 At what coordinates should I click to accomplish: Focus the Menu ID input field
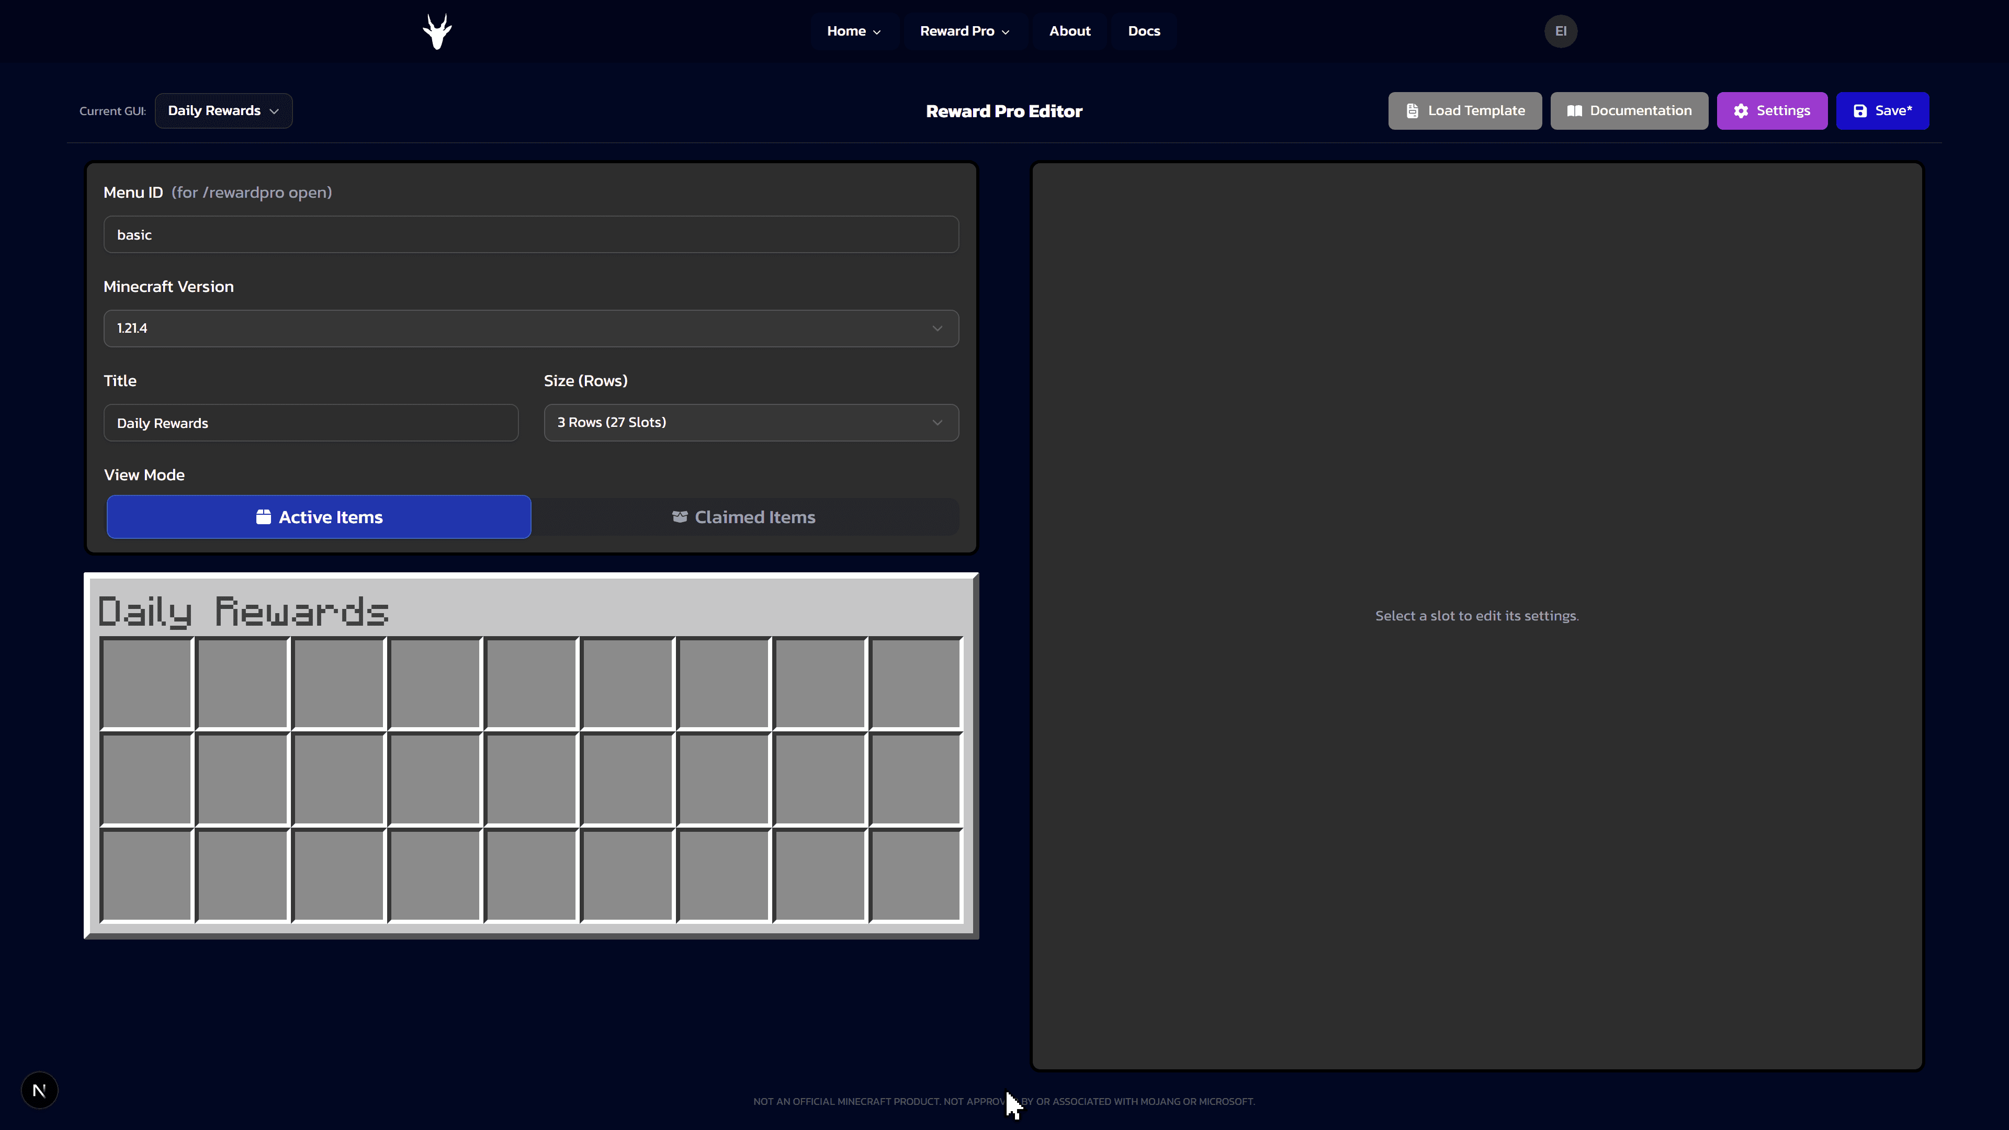531,235
